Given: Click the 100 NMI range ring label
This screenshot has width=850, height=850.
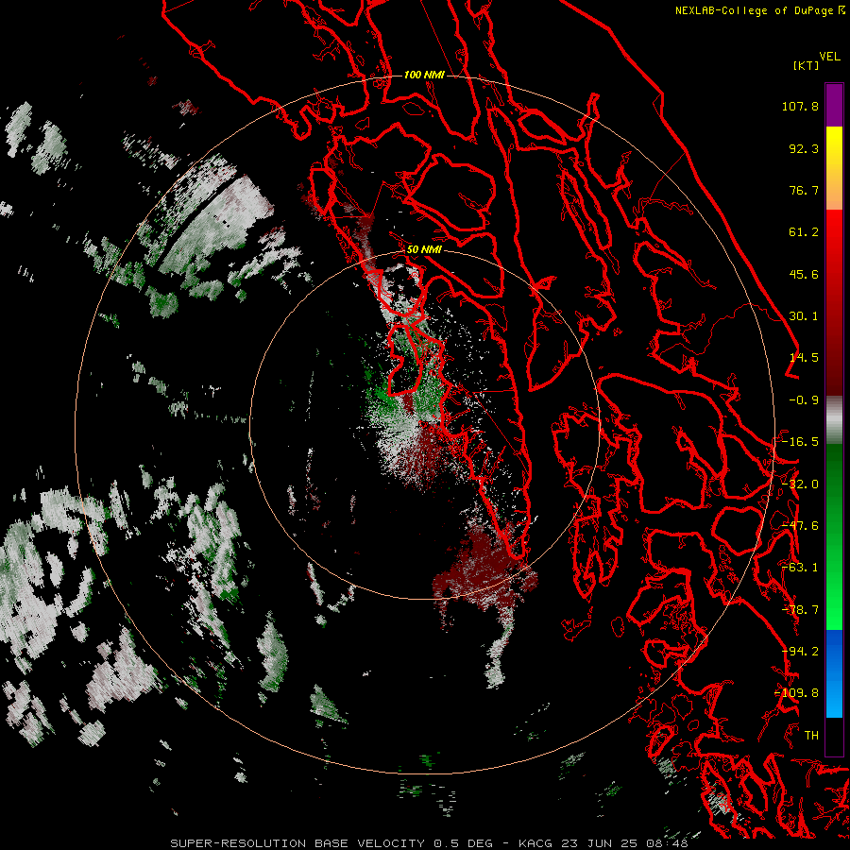Looking at the screenshot, I should 424,75.
